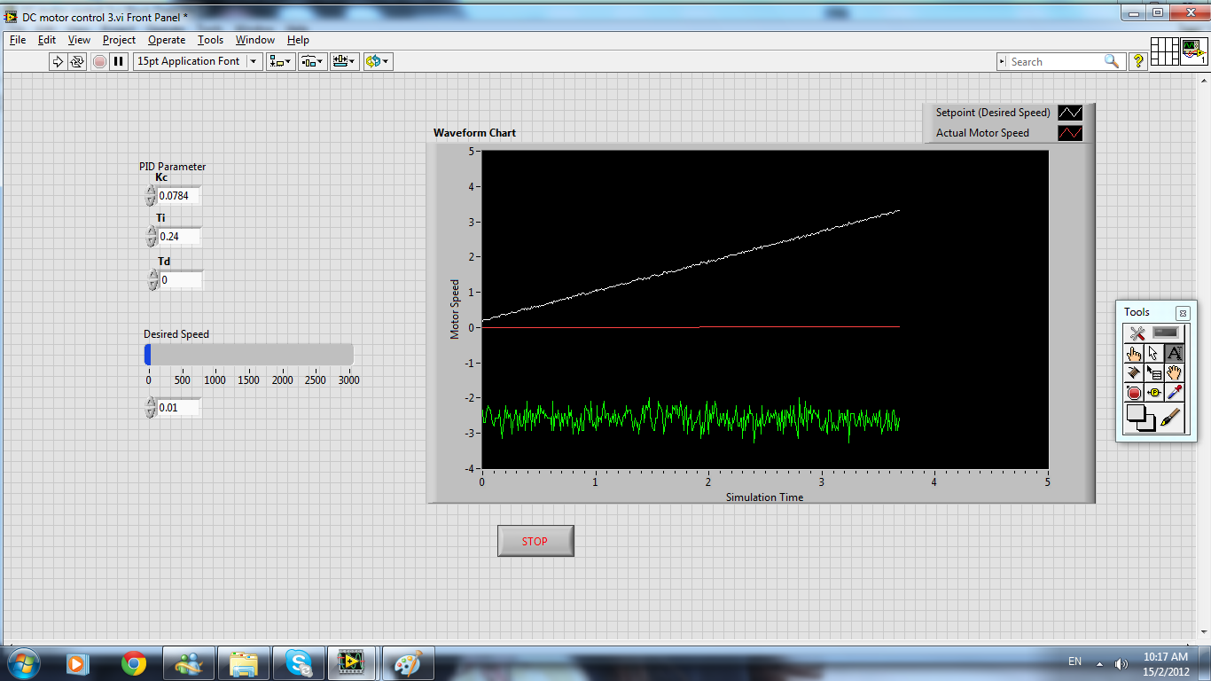Image resolution: width=1211 pixels, height=681 pixels.
Task: Click the PID Parameter label
Action: 172,167
